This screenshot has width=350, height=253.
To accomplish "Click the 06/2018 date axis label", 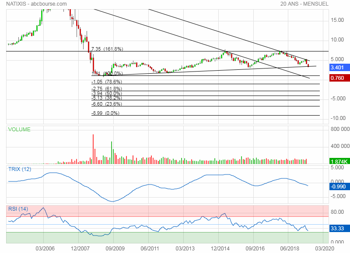I will pos(290,248).
